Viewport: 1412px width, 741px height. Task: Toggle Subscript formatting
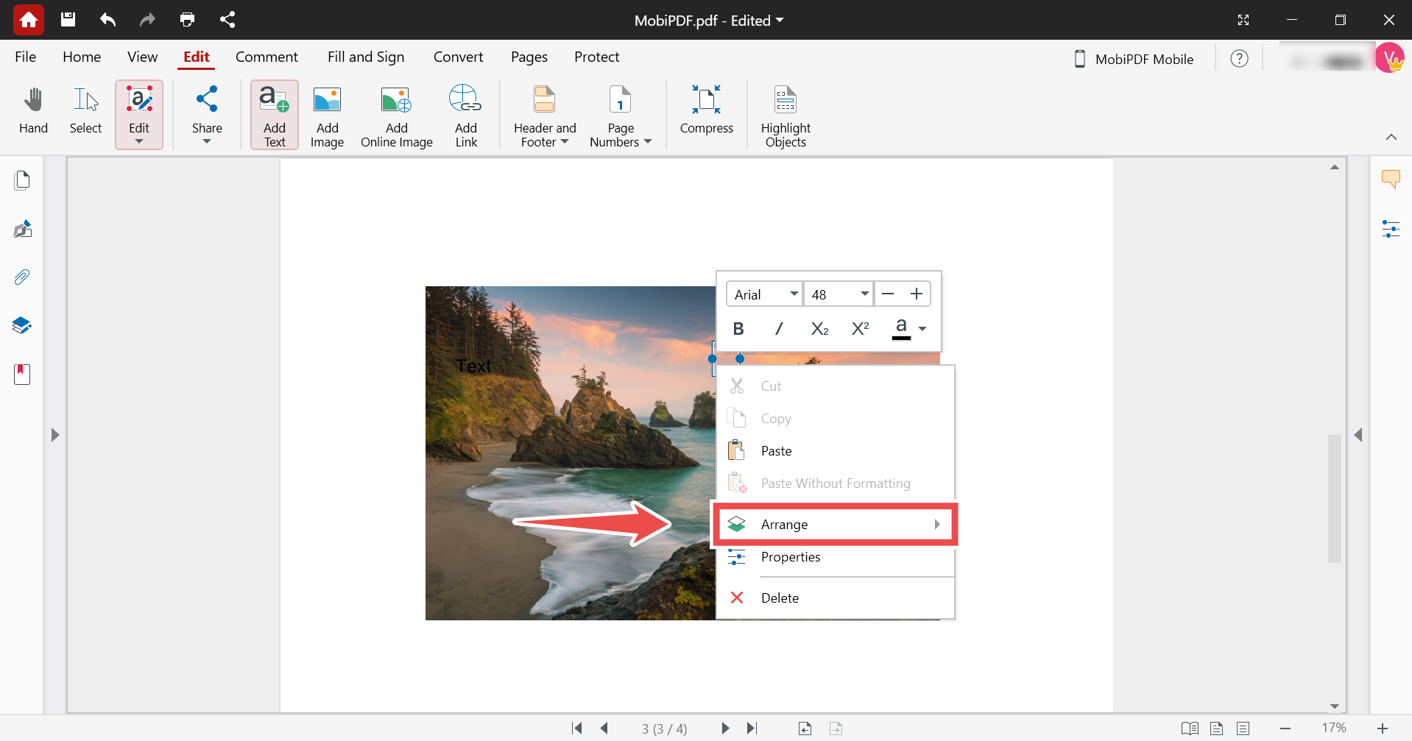click(819, 329)
